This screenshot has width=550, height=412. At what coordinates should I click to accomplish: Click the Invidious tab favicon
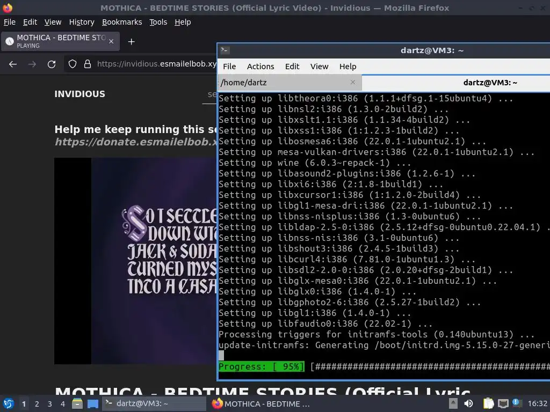(10, 41)
